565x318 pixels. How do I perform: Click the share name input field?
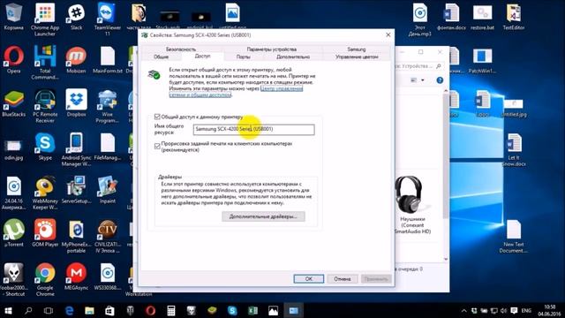[x=253, y=130]
